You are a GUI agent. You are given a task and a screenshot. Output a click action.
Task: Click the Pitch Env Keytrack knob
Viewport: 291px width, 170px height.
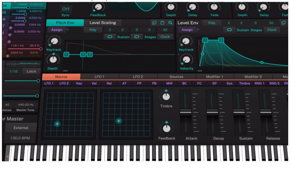pos(55,41)
